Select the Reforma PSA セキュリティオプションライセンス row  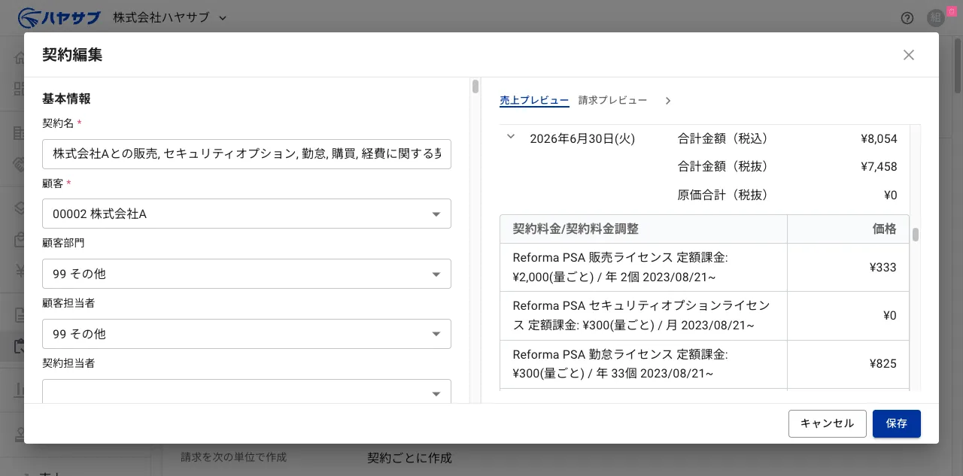pos(704,316)
